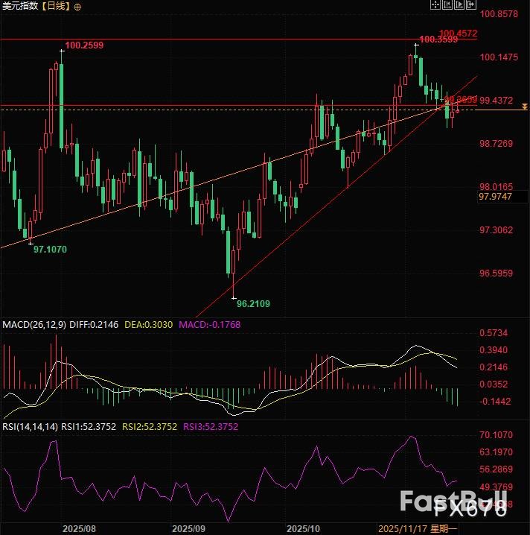The image size is (530, 535).
Task: Click the chart replay play icon
Action: 459,4
